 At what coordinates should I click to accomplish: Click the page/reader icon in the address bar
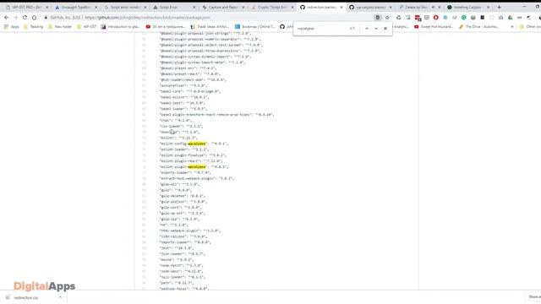378,18
